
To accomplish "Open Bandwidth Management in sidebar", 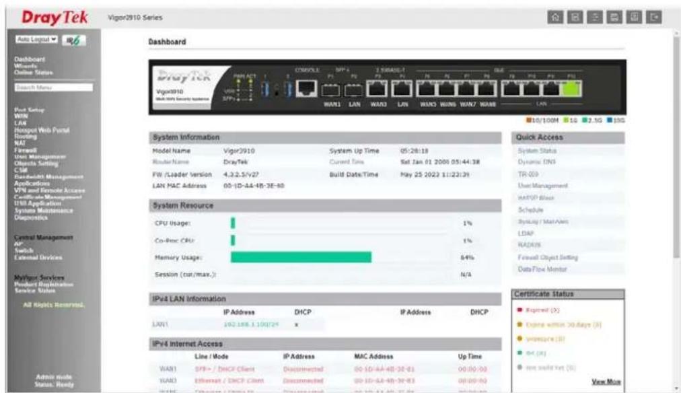I will coord(48,177).
